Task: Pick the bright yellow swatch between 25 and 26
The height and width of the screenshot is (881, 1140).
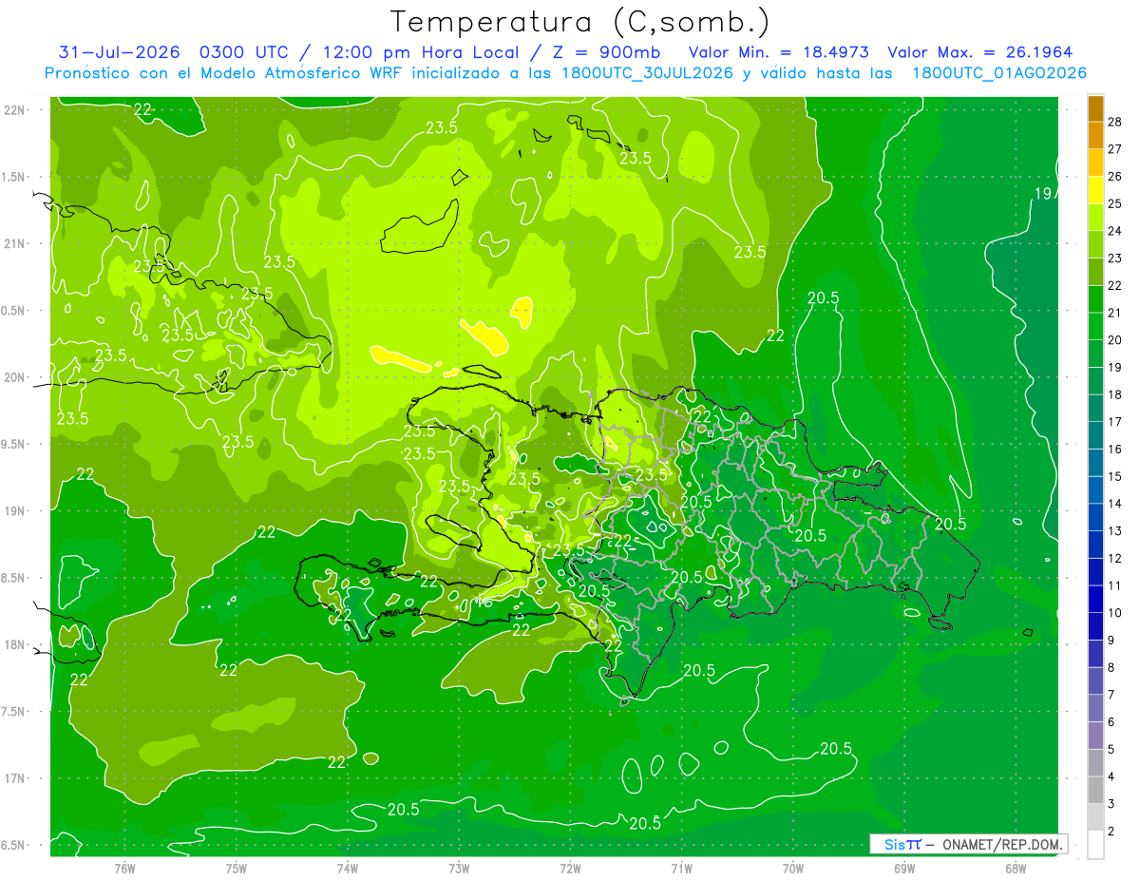Action: click(x=1095, y=190)
